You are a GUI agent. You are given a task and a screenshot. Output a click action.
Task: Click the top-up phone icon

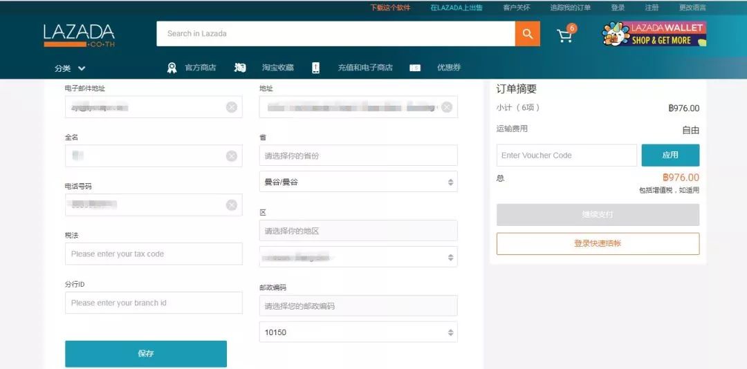coord(316,68)
